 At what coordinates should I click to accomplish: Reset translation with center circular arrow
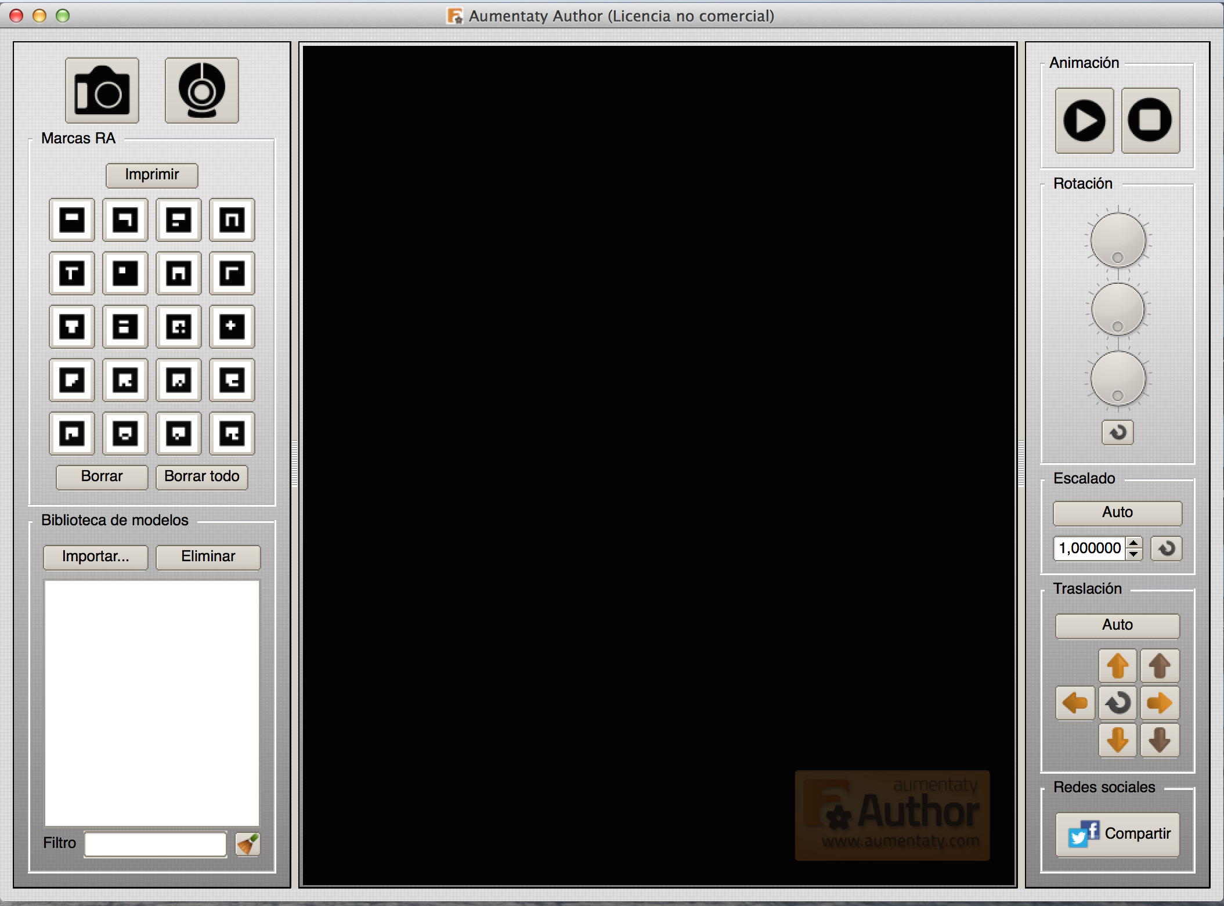coord(1117,703)
